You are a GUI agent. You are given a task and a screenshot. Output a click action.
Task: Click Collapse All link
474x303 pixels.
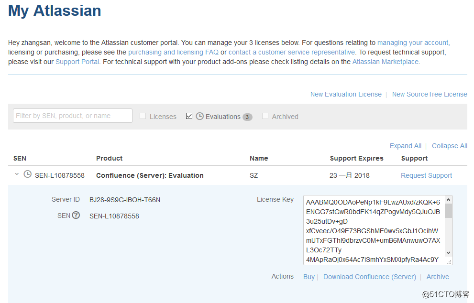[450, 146]
